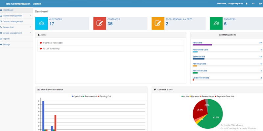Click the megaphone announcements icon
The height and width of the screenshot is (131, 263).
coord(253,4)
